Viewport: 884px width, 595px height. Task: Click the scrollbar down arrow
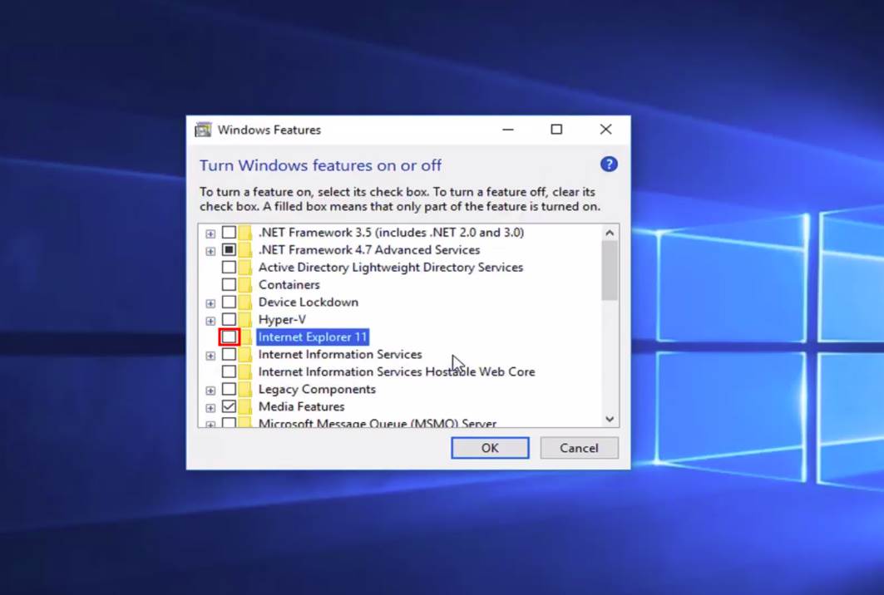coord(610,419)
